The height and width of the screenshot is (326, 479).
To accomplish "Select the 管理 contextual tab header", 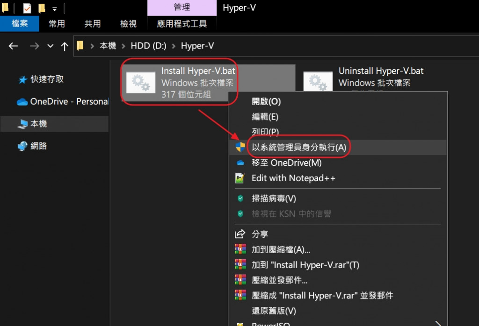I will [182, 7].
